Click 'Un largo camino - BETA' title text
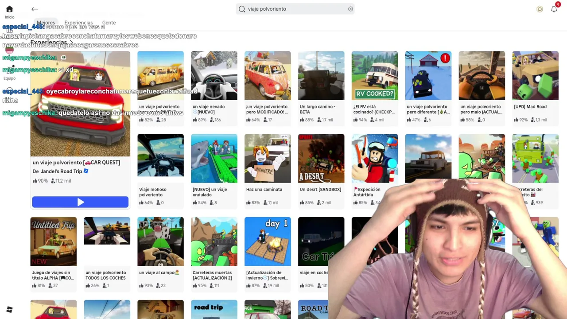The image size is (567, 319). [x=318, y=109]
